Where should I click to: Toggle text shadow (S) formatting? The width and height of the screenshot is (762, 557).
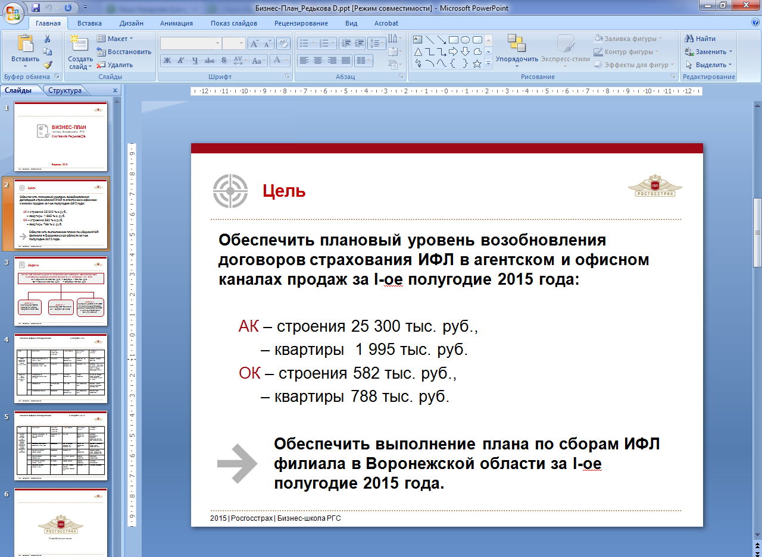(x=223, y=60)
